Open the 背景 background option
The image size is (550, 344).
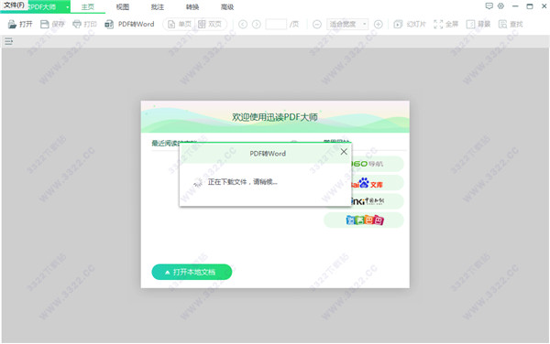[x=478, y=24]
